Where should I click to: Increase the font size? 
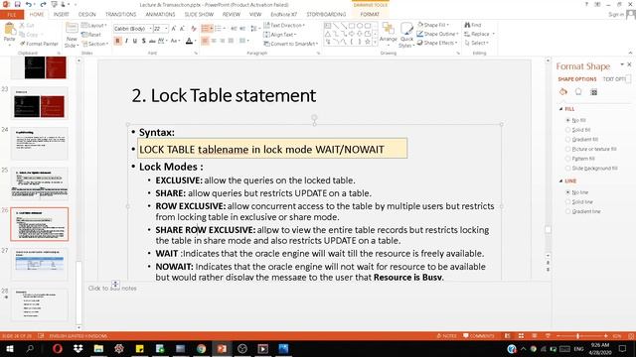(174, 29)
